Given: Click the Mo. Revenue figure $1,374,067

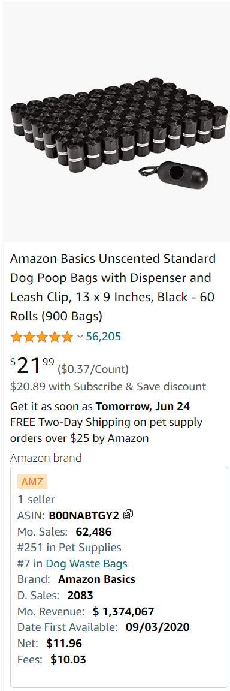Looking at the screenshot, I should pos(123,612).
